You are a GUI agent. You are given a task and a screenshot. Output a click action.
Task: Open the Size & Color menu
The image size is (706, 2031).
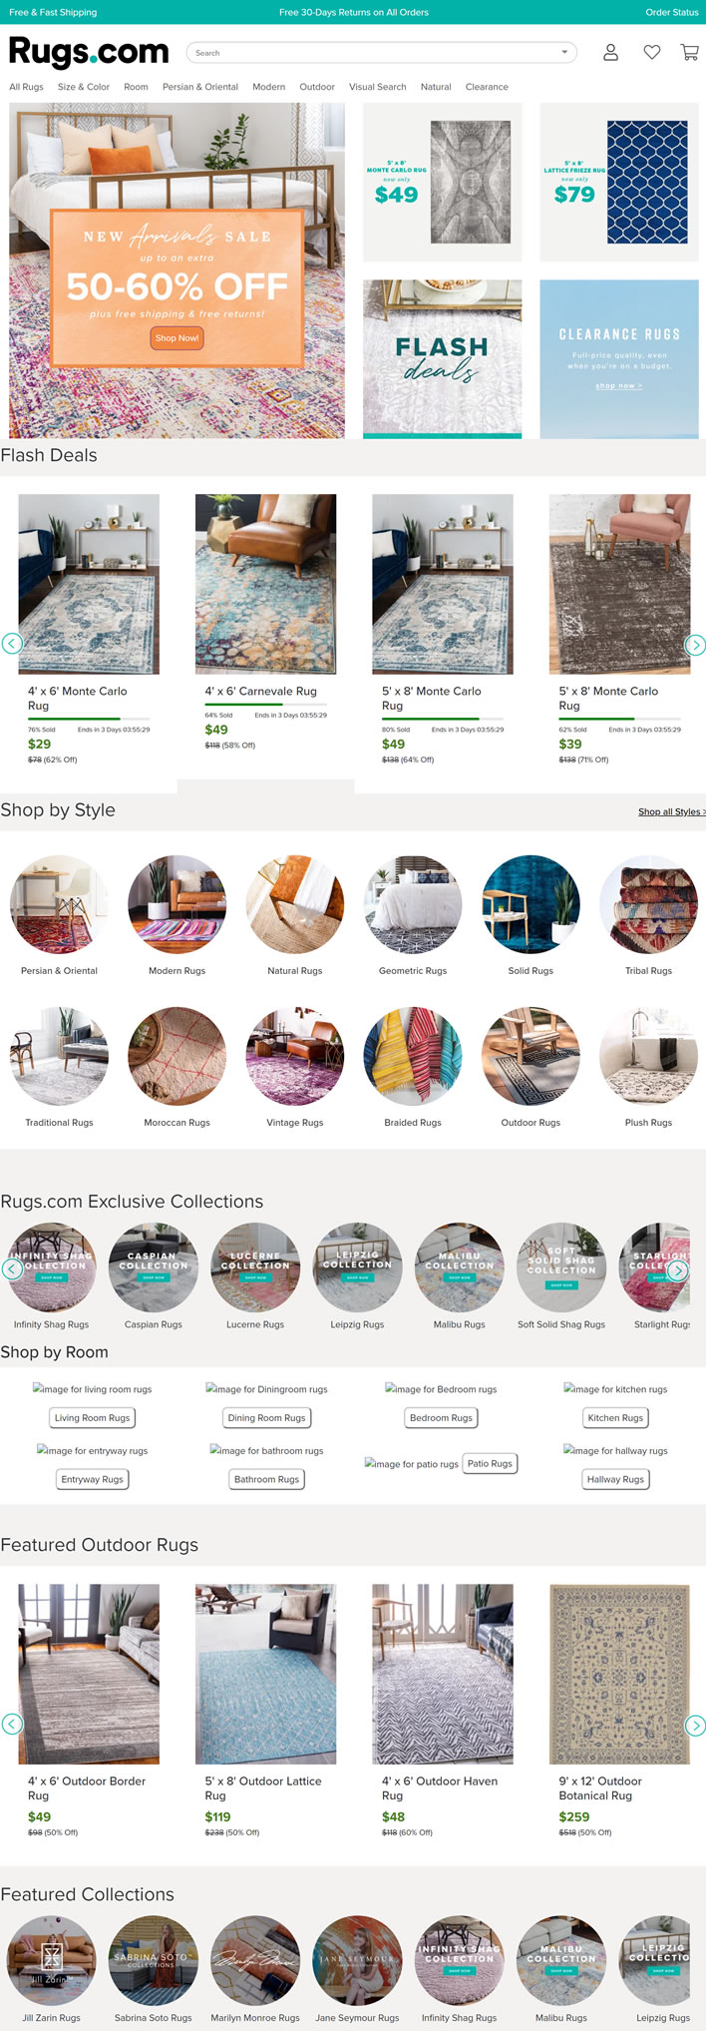click(x=84, y=87)
